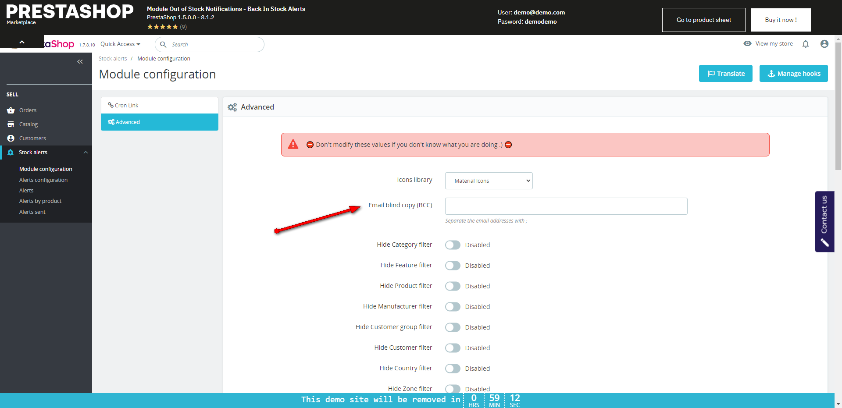Viewport: 842px width, 408px height.
Task: Open notifications bell in top bar
Action: 806,44
